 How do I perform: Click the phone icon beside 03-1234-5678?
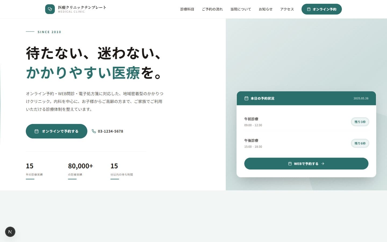pyautogui.click(x=94, y=131)
